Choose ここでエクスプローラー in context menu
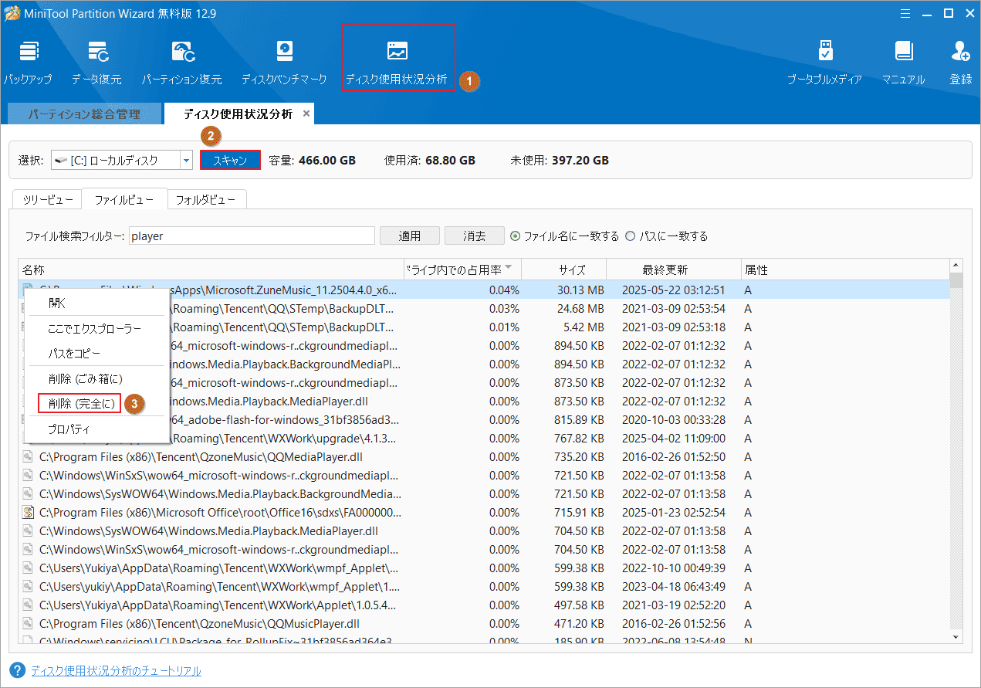Screen dimensions: 981x688 point(97,328)
